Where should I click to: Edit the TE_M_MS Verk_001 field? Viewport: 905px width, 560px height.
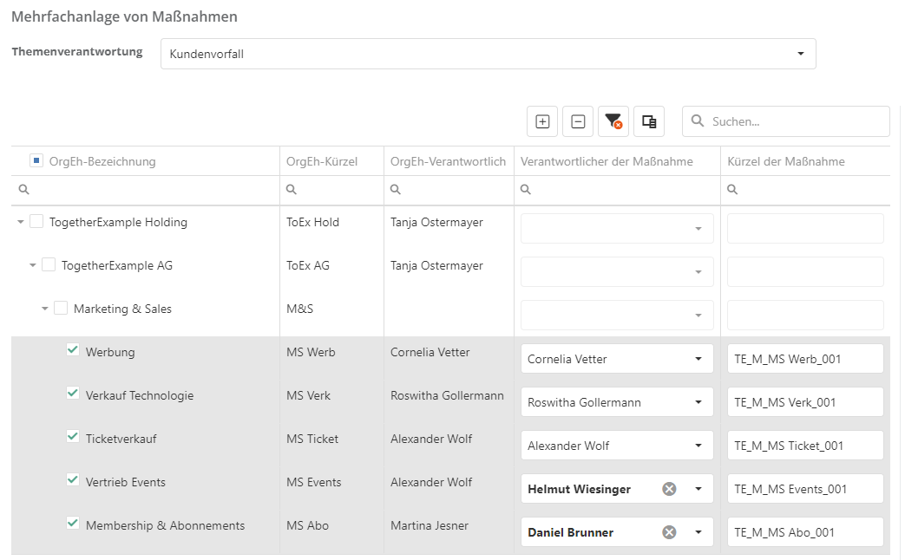[804, 402]
